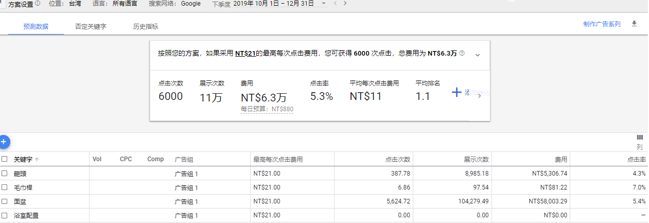Tick the select-all checkbox in table header

(5, 159)
